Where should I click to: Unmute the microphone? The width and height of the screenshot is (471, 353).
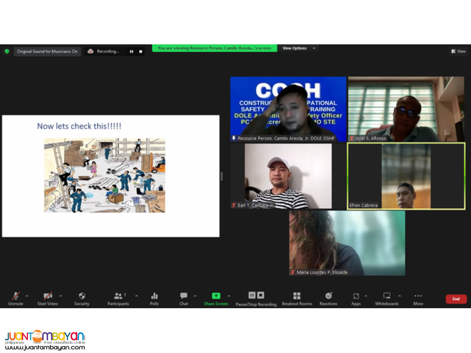click(16, 296)
